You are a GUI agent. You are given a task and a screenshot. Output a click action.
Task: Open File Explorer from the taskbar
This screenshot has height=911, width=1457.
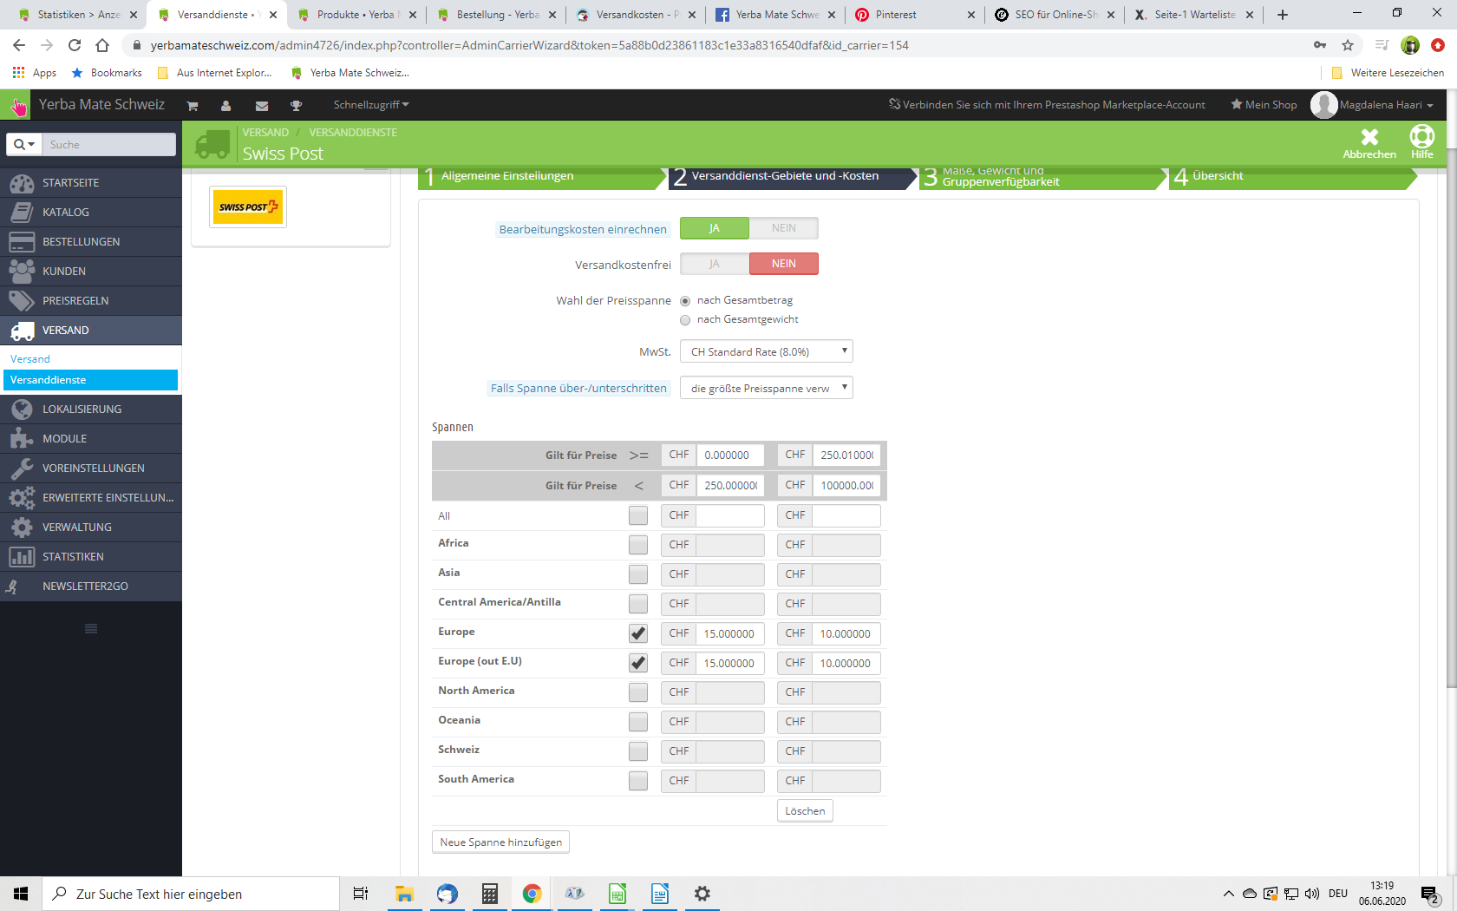click(404, 894)
